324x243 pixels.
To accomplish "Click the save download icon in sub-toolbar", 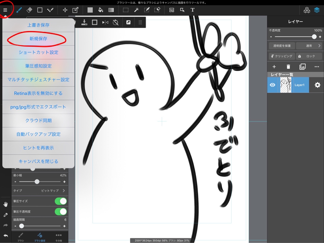I will (84, 23).
